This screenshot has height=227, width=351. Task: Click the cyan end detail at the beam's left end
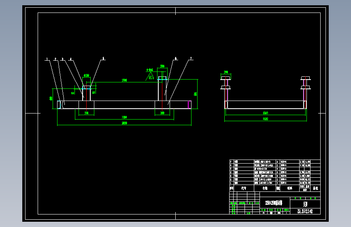click(x=59, y=105)
